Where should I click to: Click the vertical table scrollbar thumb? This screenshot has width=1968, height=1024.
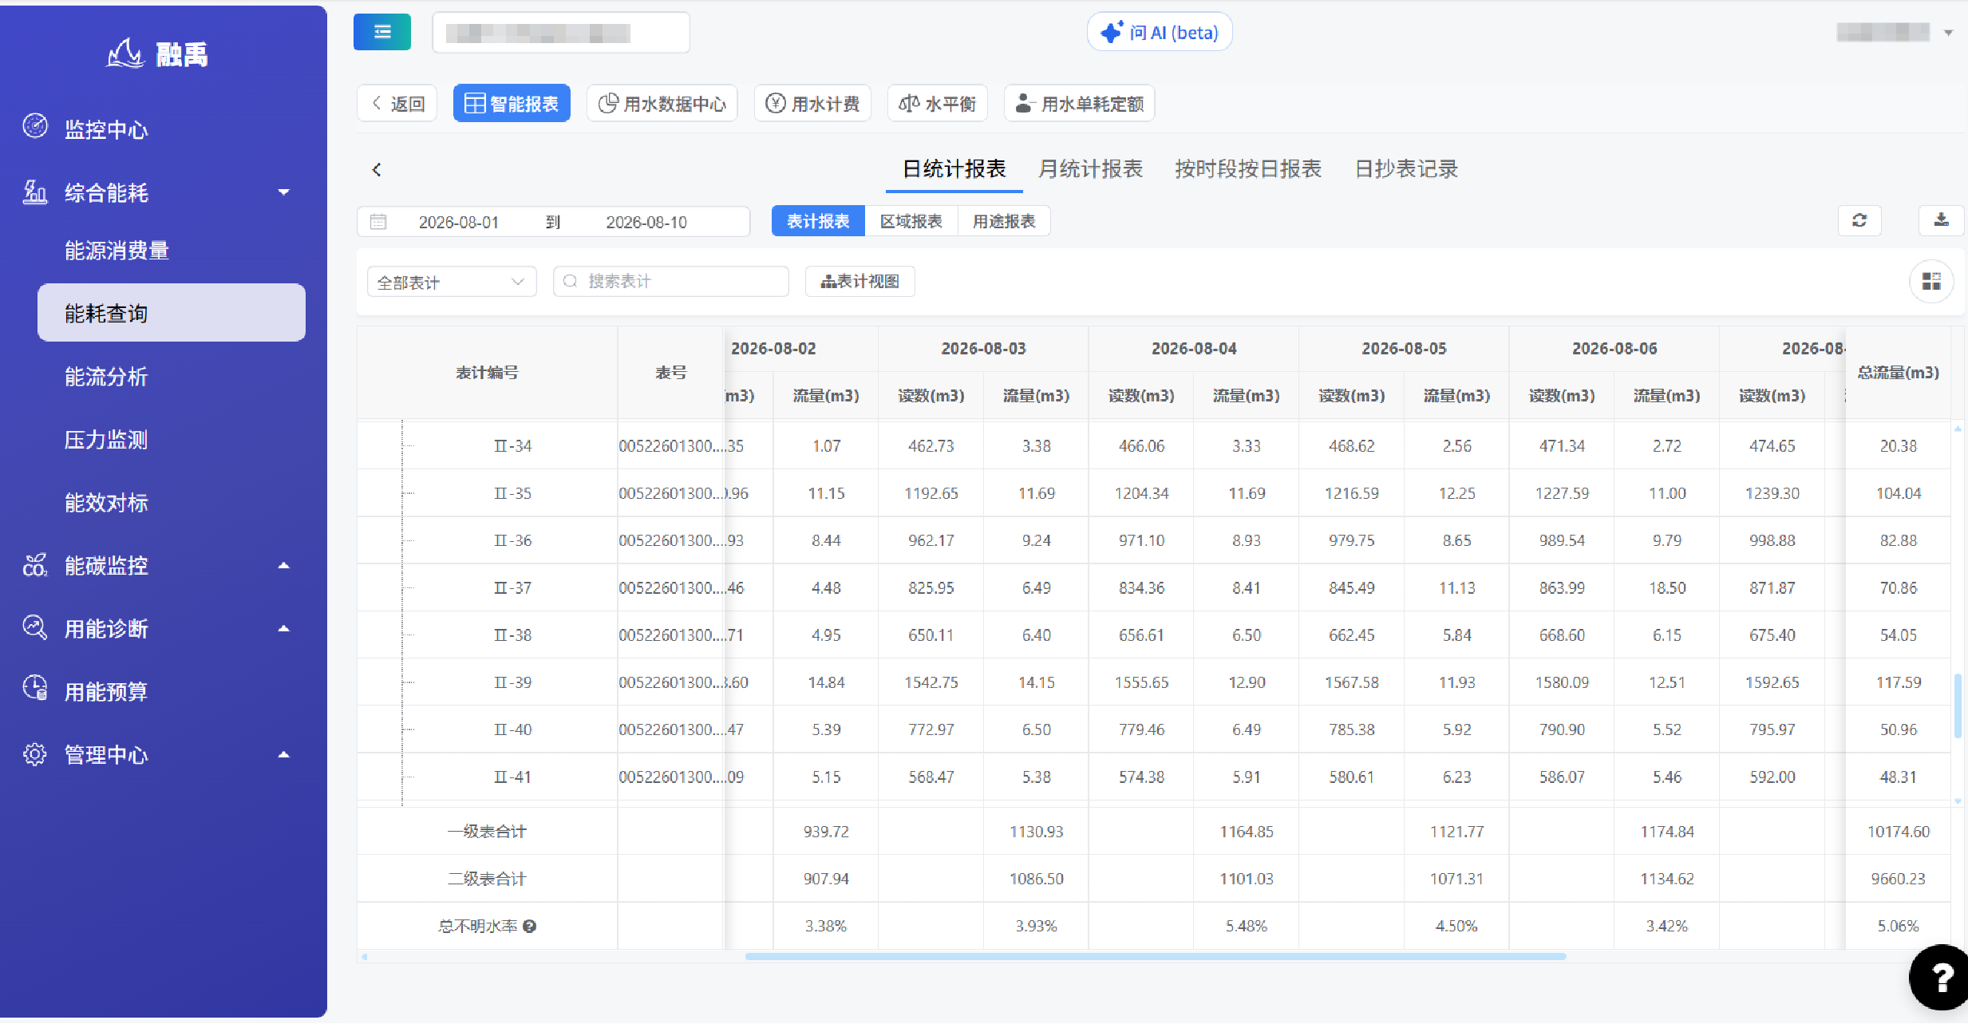pyautogui.click(x=1958, y=706)
